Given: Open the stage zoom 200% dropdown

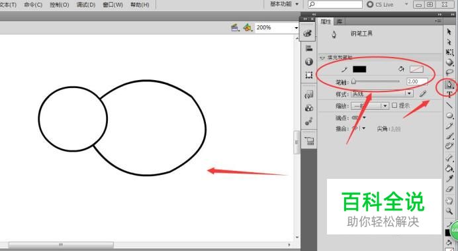Looking at the screenshot, I should 296,28.
